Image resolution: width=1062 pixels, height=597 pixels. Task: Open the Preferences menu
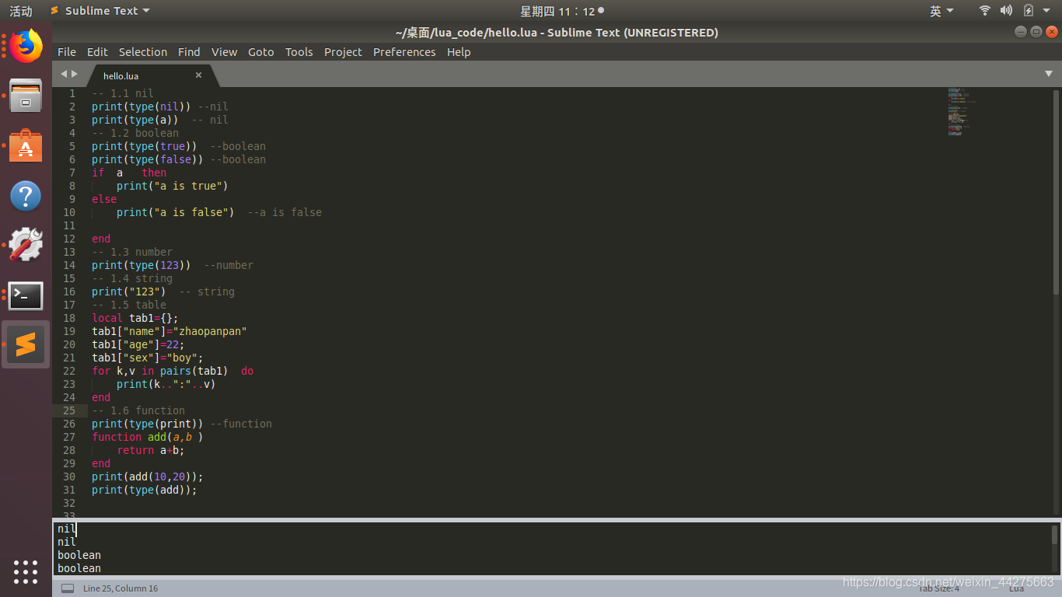(404, 52)
